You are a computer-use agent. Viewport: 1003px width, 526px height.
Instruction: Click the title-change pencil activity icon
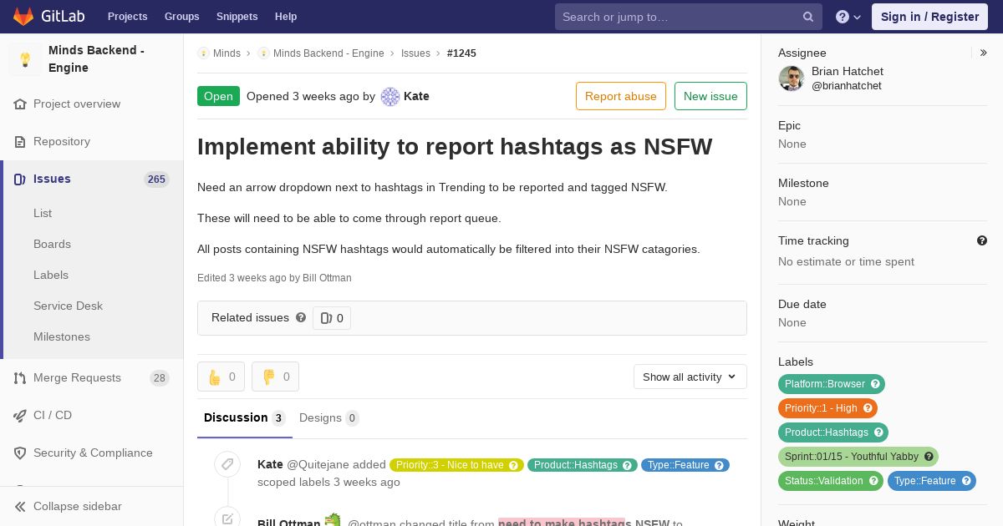[x=227, y=518]
